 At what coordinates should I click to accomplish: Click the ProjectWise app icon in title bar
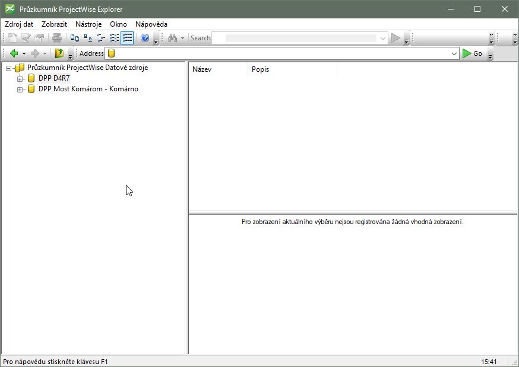pos(10,9)
